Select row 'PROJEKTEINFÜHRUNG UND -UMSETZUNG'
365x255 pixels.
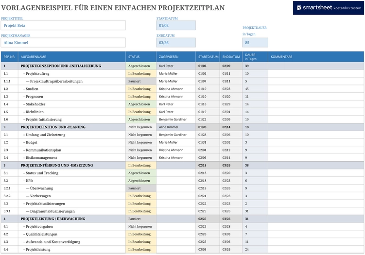[182, 166]
